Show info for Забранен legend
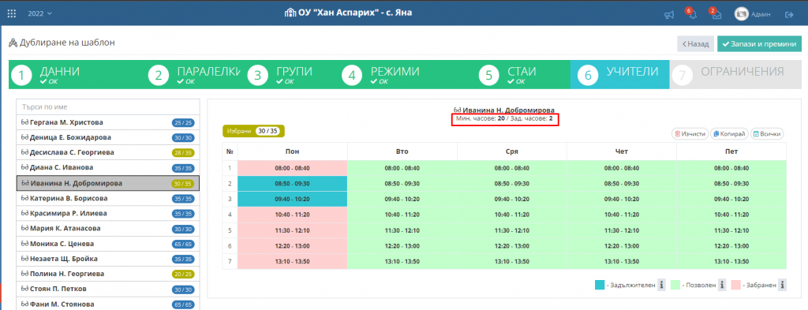This screenshot has height=310, width=808. pyautogui.click(x=782, y=285)
